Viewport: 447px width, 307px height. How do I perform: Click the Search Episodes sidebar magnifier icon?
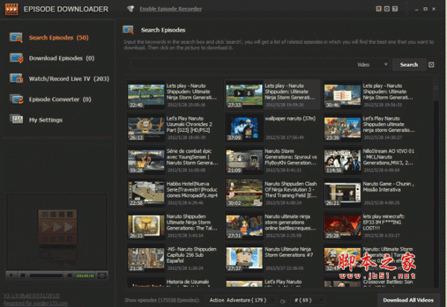pos(16,37)
